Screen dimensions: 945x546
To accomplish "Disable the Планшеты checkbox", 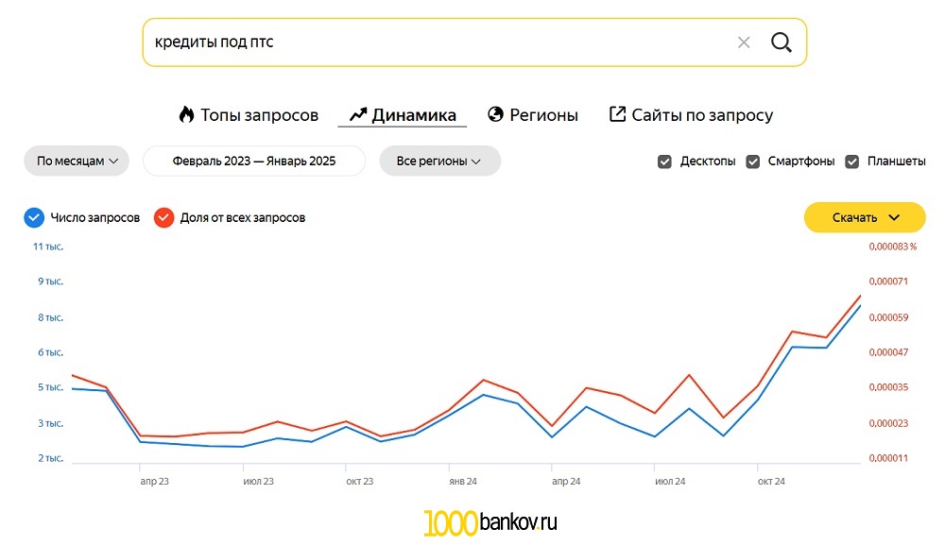I will 852,162.
